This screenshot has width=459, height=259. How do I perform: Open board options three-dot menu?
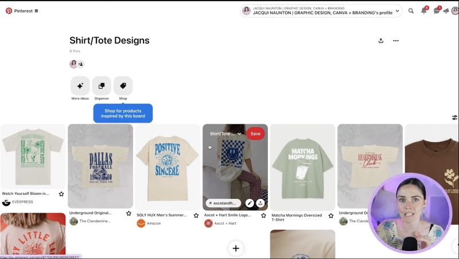point(396,41)
